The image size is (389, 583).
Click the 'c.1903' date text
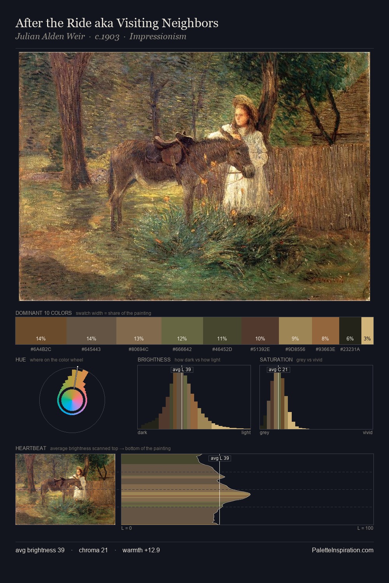107,37
